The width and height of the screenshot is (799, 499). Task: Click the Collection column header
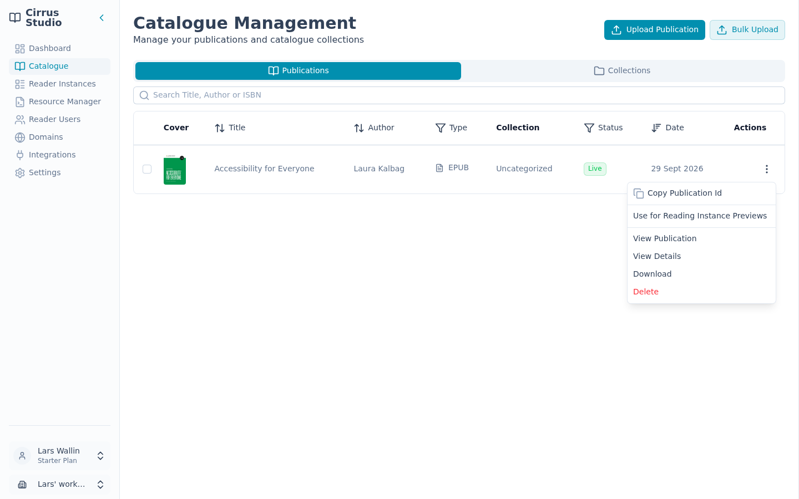518,128
